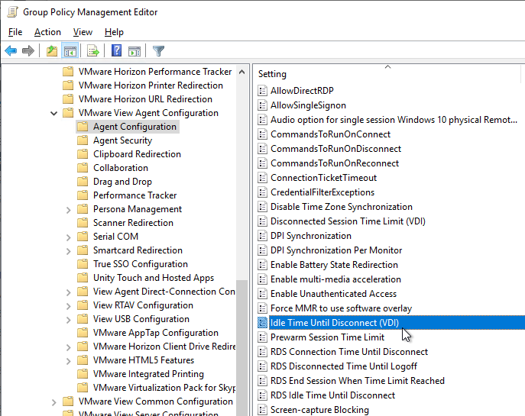Click the Forward arrow toolbar icon
This screenshot has height=416, width=525.
28,51
